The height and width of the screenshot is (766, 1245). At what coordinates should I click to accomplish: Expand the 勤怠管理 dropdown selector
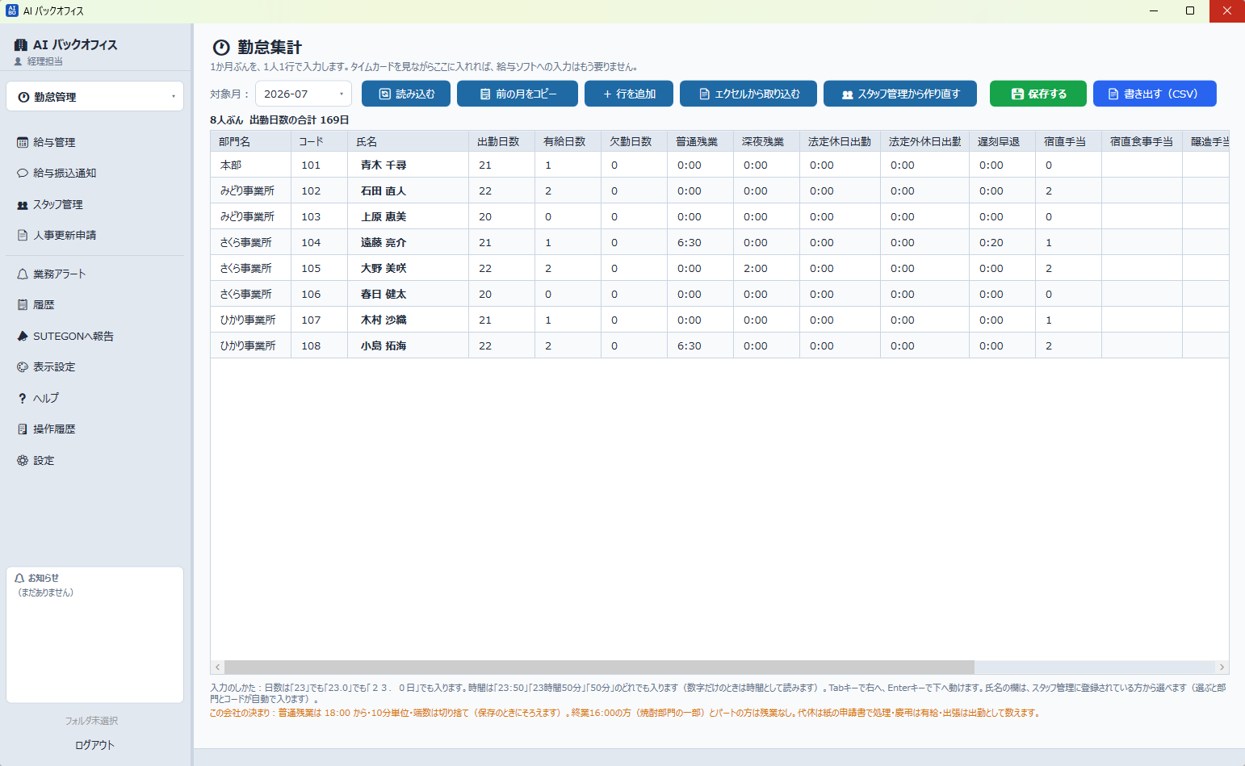pos(95,96)
